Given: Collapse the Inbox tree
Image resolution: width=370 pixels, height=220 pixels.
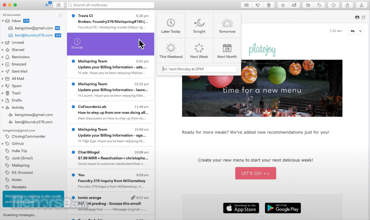Looking at the screenshot, I should 3,21.
